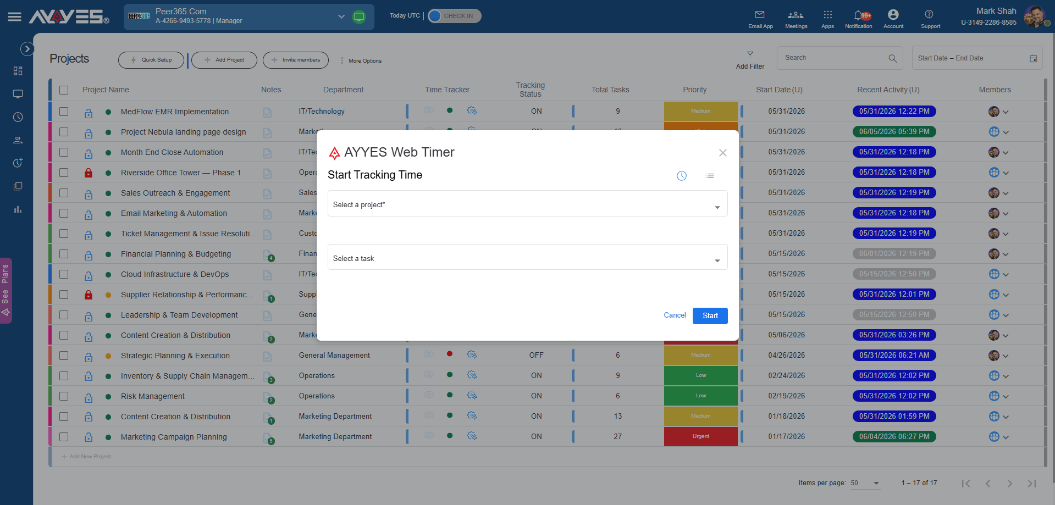Viewport: 1055px width, 505px height.
Task: Sort by Recent Activity (U) column
Action: [888, 90]
